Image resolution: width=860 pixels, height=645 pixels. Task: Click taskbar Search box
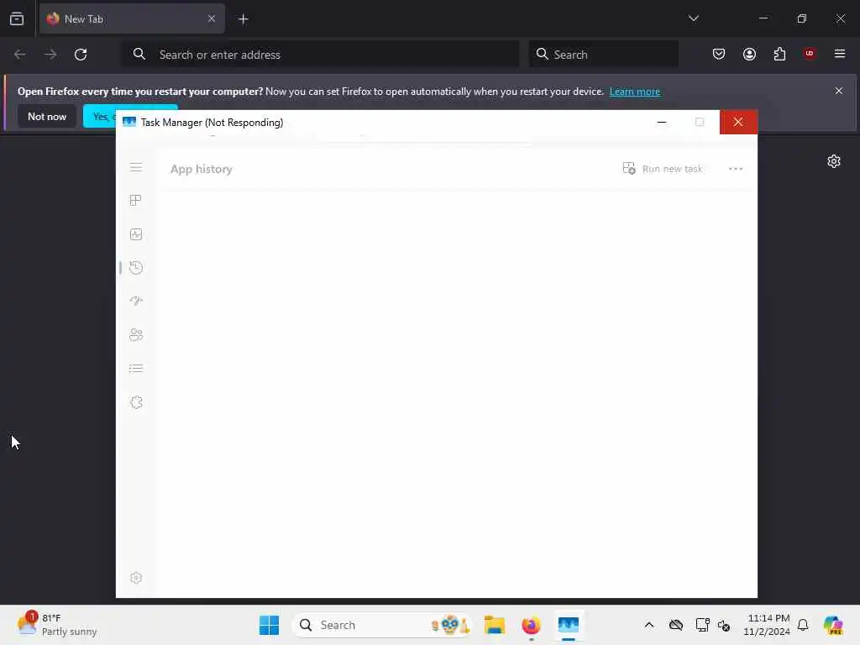pyautogui.click(x=382, y=625)
